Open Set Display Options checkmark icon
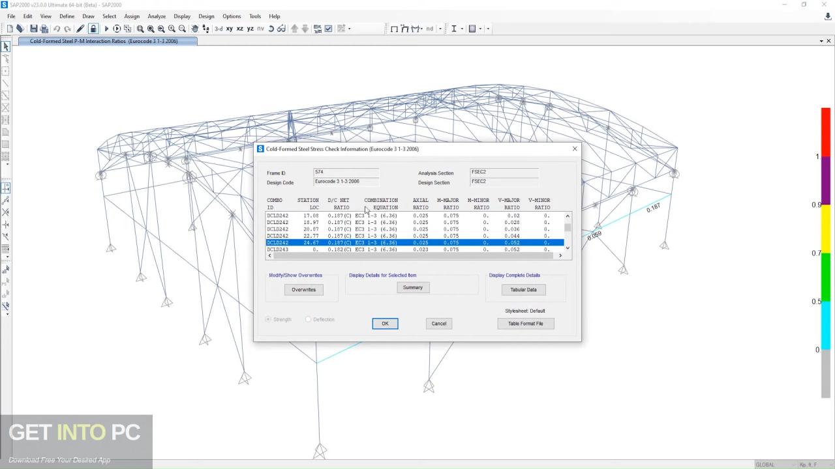The height and width of the screenshot is (469, 835). [328, 29]
